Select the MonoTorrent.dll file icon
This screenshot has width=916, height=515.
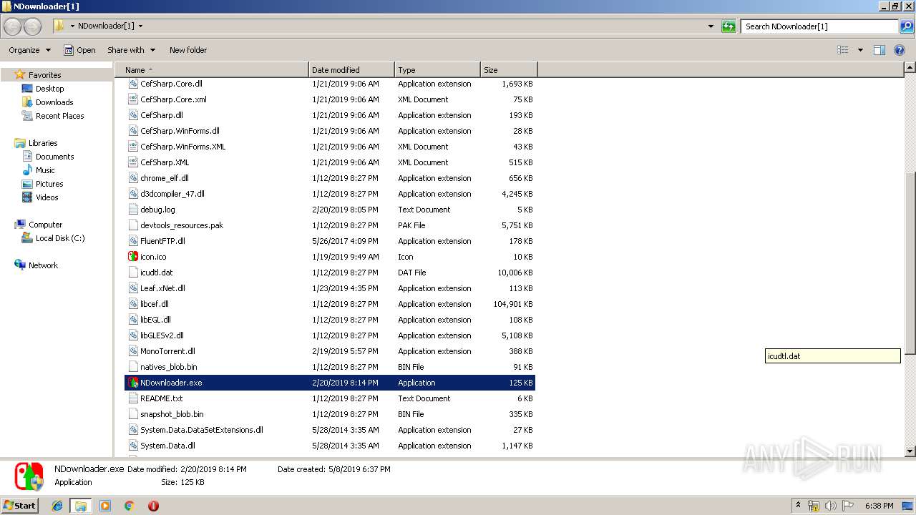pos(133,351)
